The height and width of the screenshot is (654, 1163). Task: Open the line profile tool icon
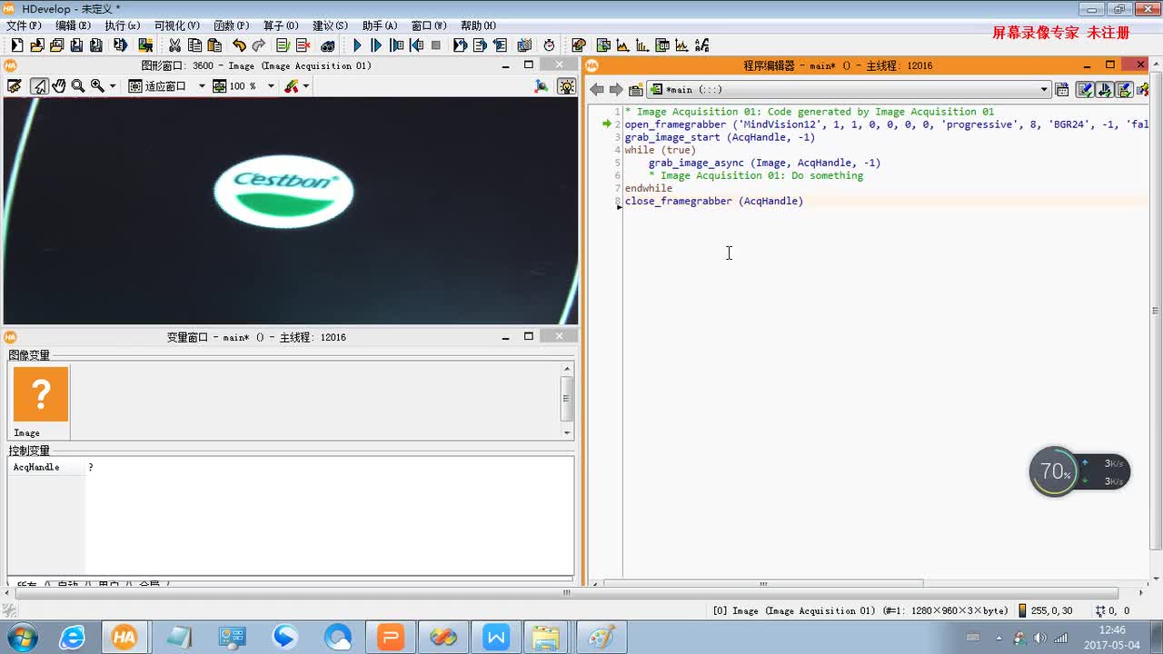(x=681, y=45)
